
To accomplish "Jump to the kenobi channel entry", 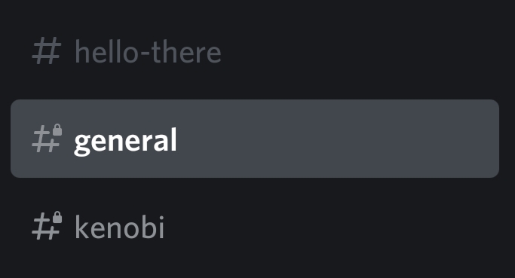I will point(255,226).
